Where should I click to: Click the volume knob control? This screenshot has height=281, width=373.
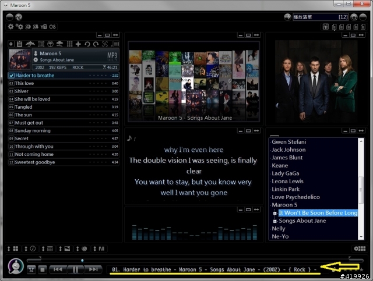(x=16, y=266)
